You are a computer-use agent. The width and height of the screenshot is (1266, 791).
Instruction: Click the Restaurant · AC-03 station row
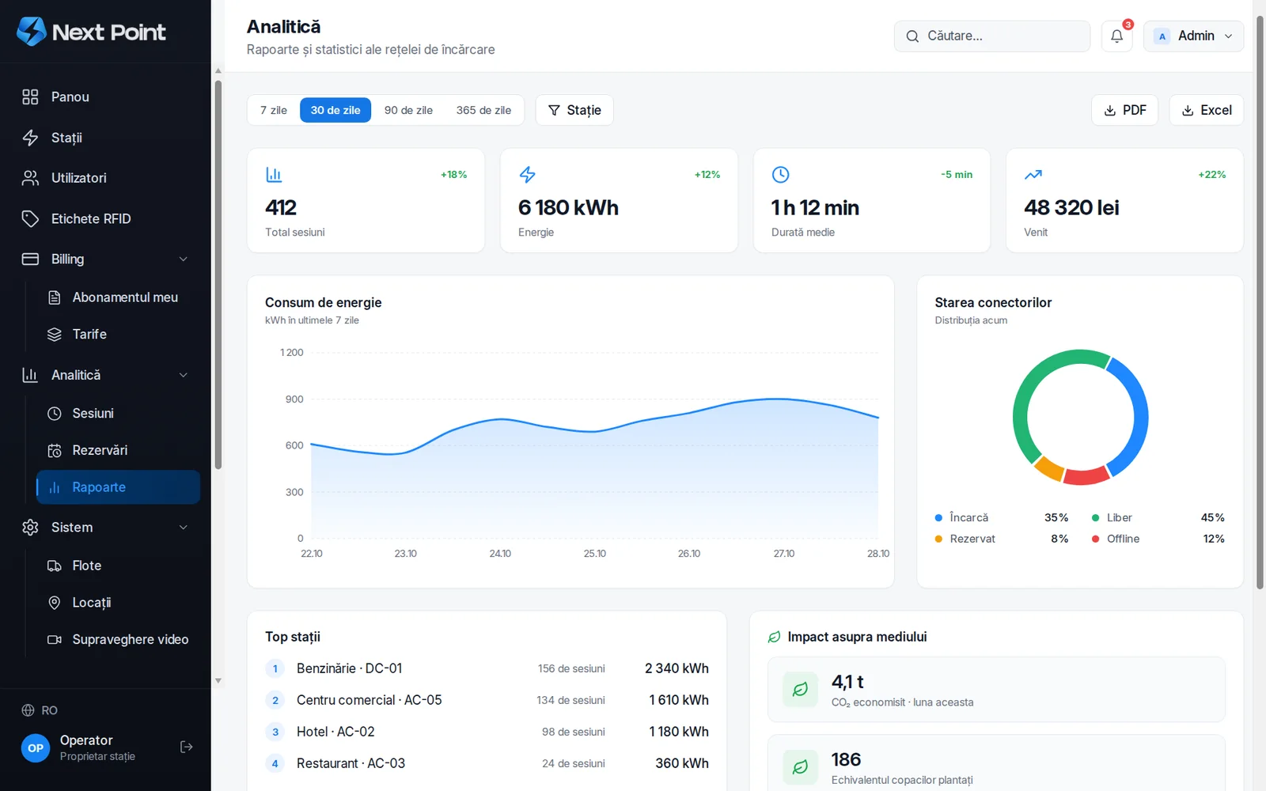click(487, 763)
